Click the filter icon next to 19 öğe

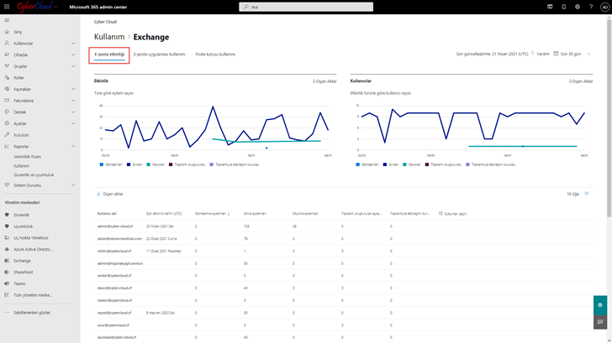(587, 194)
